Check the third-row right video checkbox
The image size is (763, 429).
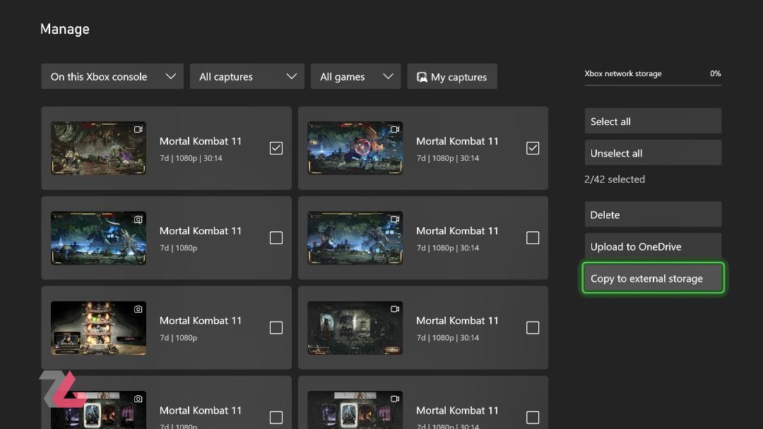click(x=533, y=327)
